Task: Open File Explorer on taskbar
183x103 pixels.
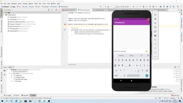Action: tap(21, 101)
